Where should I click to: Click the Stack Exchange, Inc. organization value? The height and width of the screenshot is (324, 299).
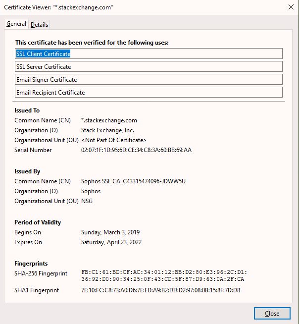pos(107,130)
